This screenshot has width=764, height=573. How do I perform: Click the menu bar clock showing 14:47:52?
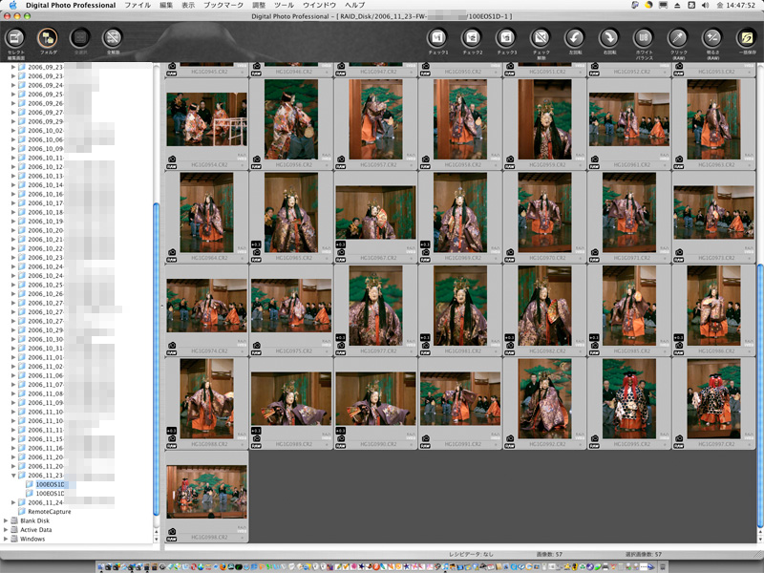pos(735,5)
